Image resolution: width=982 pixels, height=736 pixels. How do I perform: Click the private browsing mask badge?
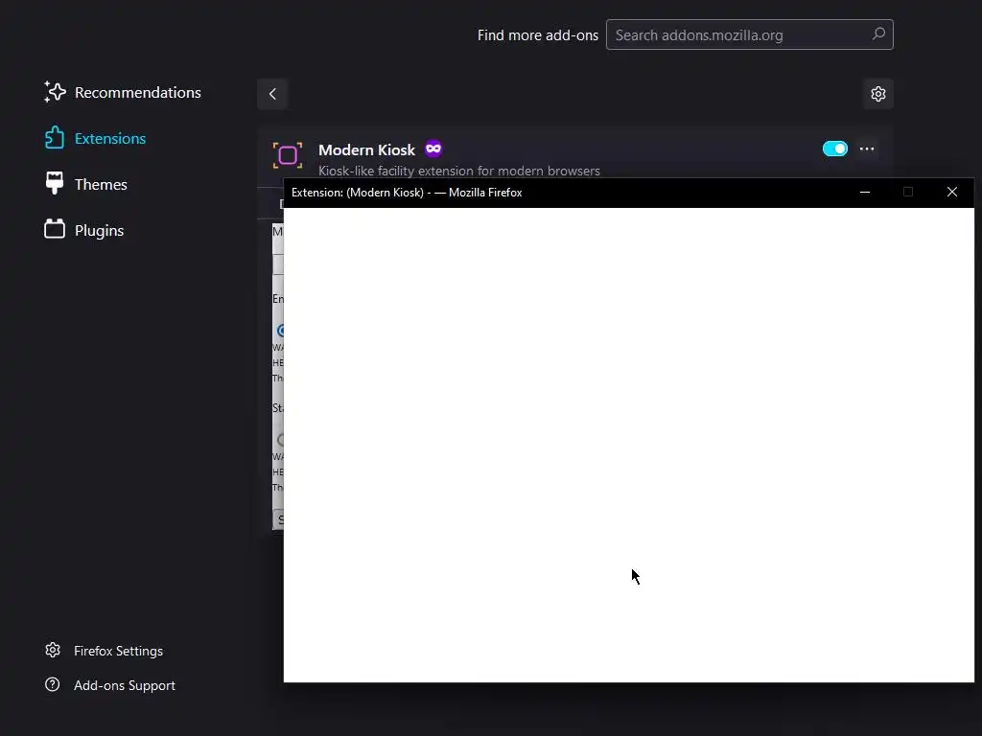pos(433,149)
